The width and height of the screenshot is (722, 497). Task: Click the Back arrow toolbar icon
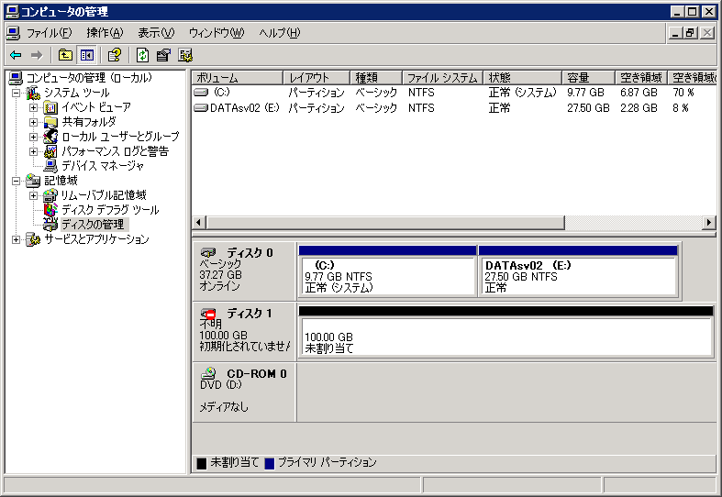pyautogui.click(x=16, y=55)
